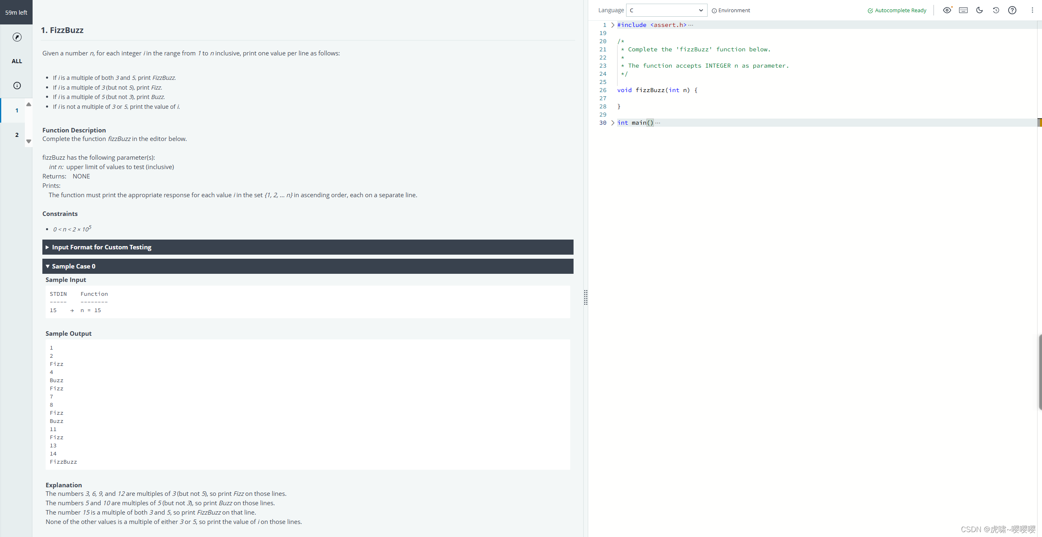Click the panel splitter drag handle
This screenshot has width=1042, height=537.
[x=586, y=297]
